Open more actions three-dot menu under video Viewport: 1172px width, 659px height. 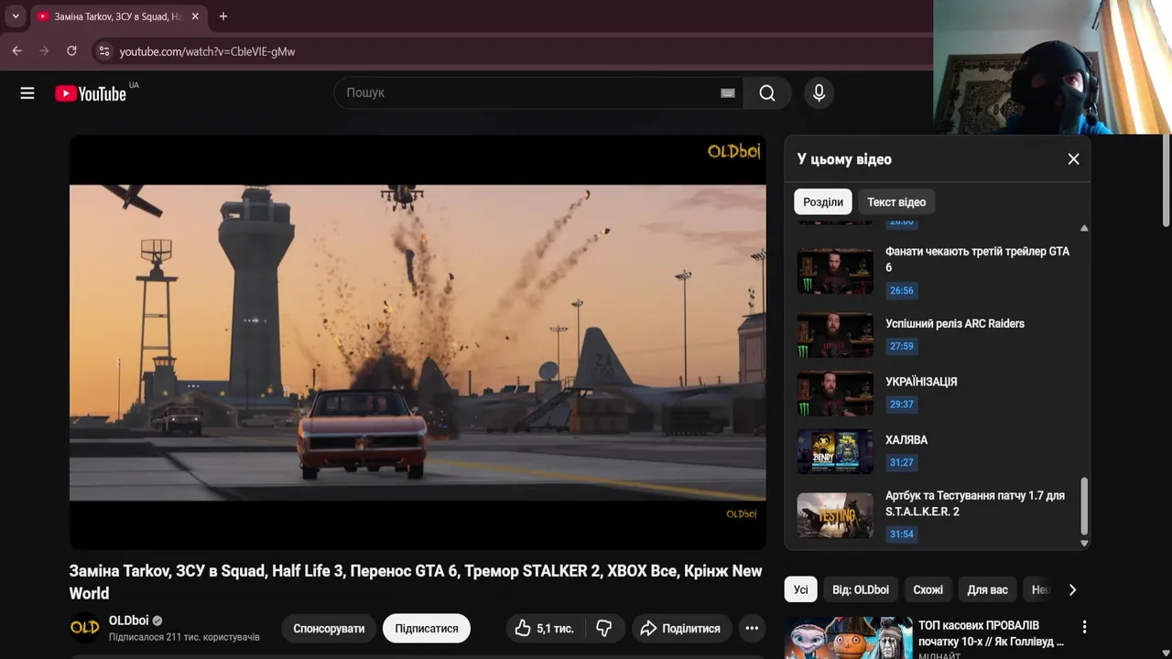(x=752, y=629)
